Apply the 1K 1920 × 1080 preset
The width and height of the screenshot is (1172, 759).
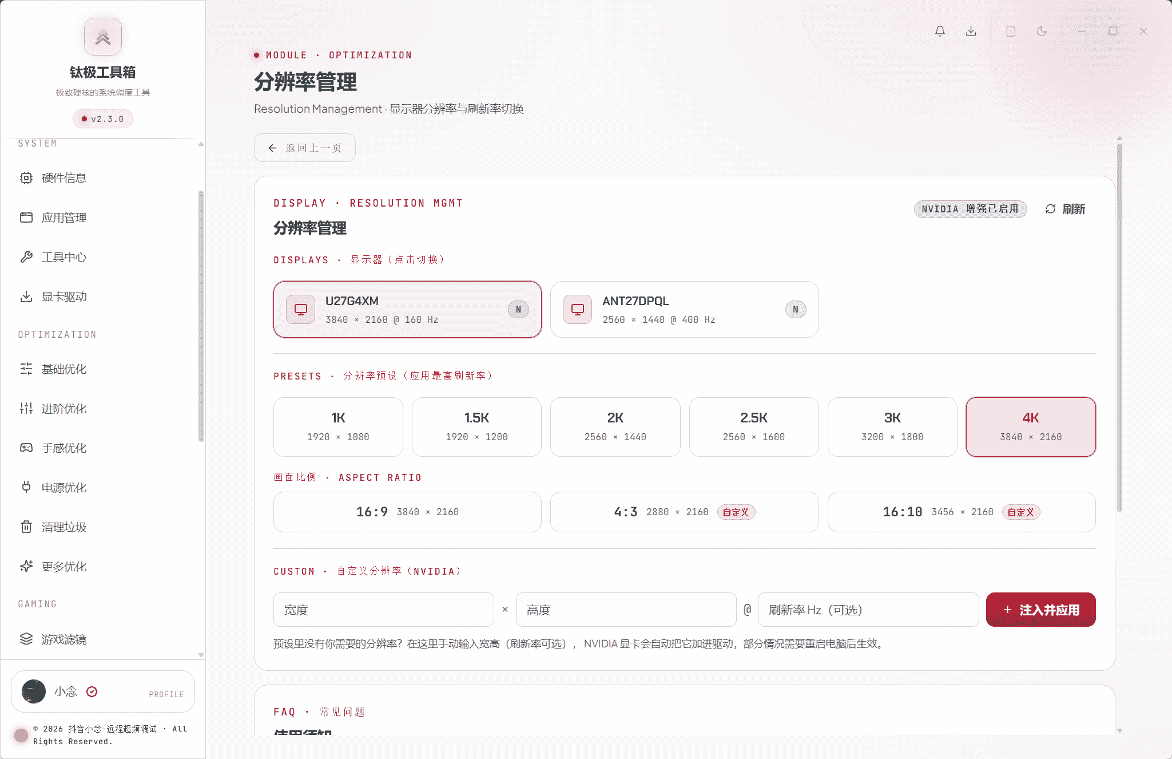pos(338,427)
